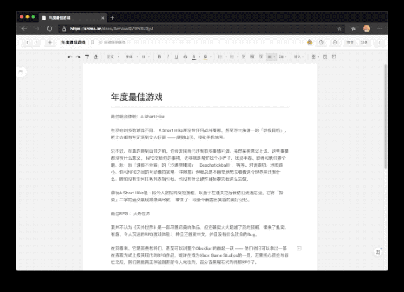Click the circular icon beside history
This screenshot has height=292, width=404.
pos(335,42)
